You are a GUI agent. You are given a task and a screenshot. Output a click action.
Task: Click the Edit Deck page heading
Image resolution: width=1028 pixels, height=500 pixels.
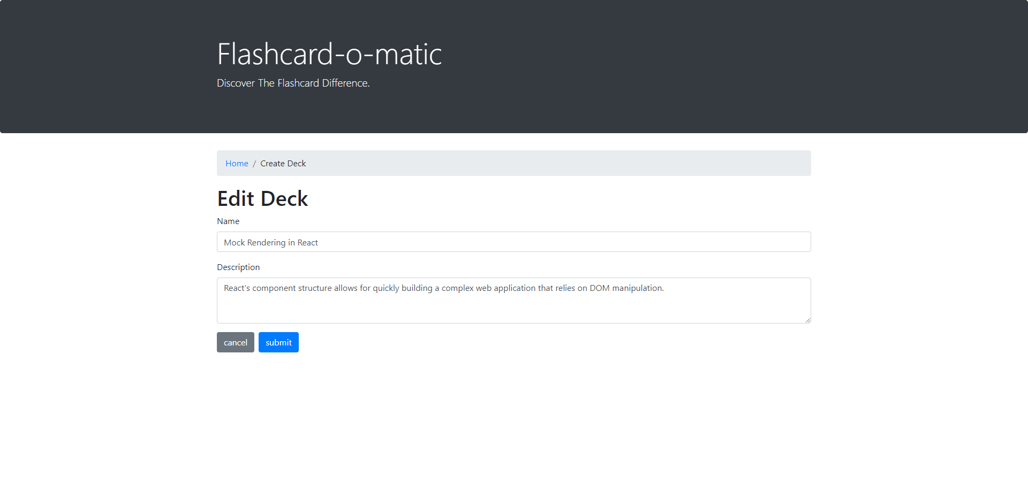(x=262, y=198)
